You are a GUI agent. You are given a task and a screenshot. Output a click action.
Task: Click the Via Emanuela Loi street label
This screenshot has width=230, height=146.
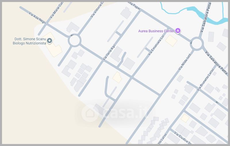click(x=156, y=45)
